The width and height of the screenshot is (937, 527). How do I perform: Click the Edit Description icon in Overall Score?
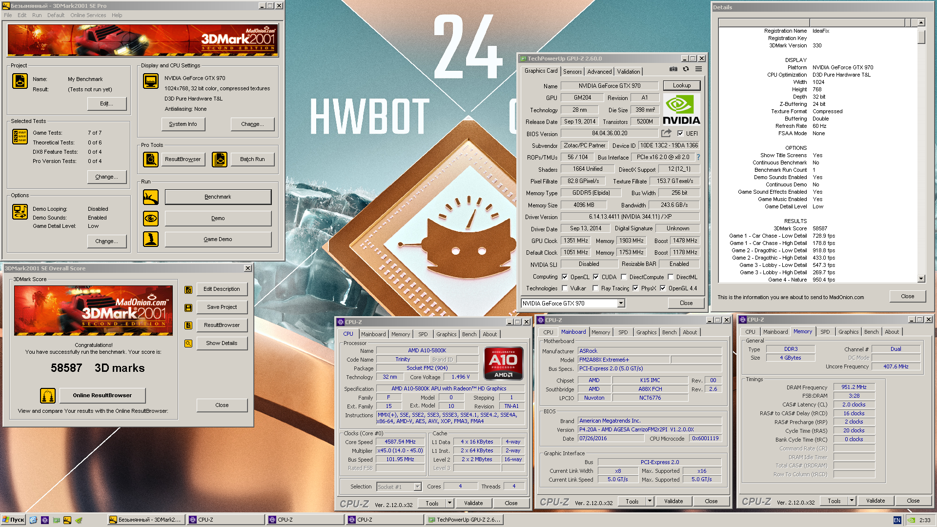click(188, 290)
